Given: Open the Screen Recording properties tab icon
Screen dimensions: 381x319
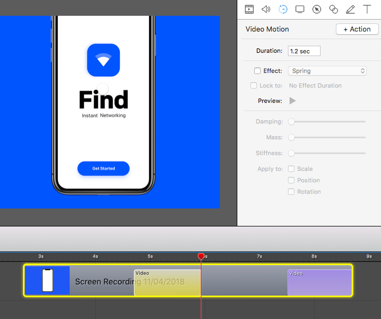Looking at the screenshot, I should click(x=300, y=9).
